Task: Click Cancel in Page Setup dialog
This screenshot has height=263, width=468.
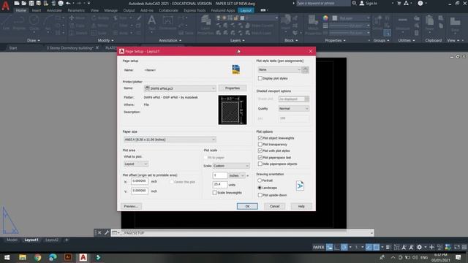Action: click(x=274, y=206)
